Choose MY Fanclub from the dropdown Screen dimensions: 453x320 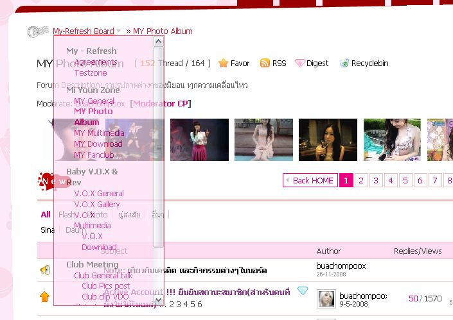[x=94, y=155]
